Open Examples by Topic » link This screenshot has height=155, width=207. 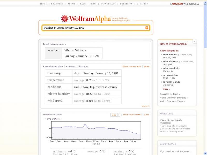pyautogui.click(x=170, y=94)
